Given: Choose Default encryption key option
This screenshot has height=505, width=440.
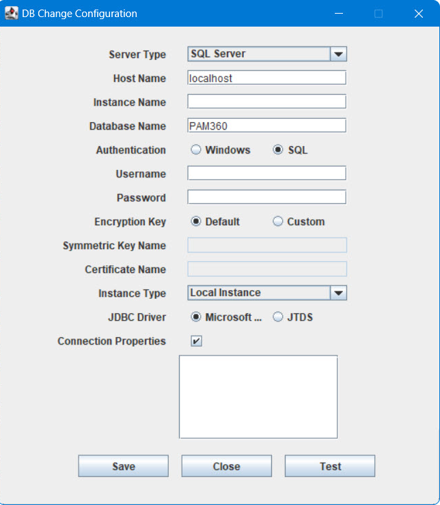Looking at the screenshot, I should (x=195, y=221).
